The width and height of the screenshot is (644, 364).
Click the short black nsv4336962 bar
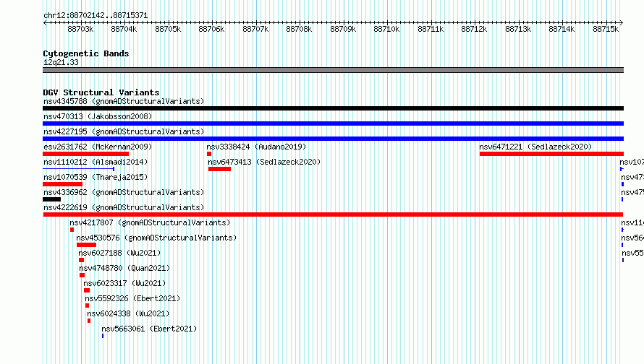tap(52, 199)
